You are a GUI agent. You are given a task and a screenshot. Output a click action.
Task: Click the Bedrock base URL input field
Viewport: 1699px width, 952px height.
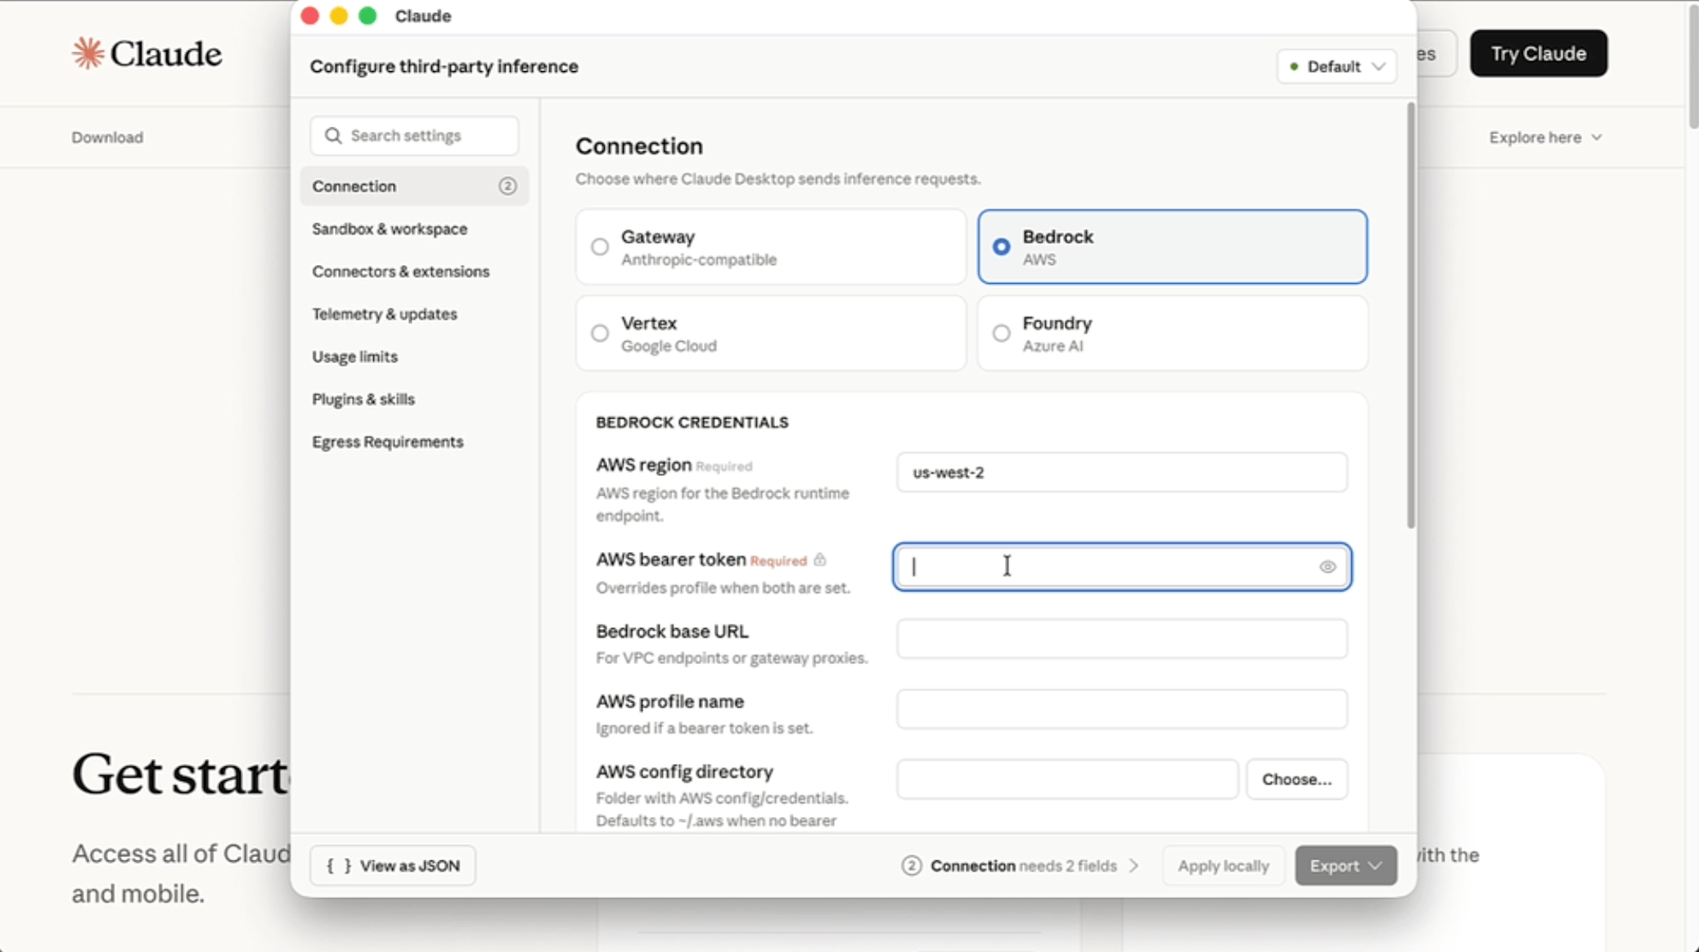(1121, 639)
